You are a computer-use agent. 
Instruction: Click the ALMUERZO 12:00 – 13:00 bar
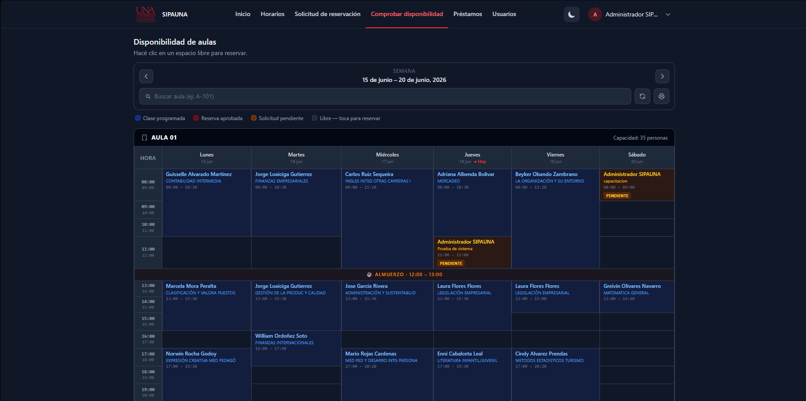tap(404, 274)
